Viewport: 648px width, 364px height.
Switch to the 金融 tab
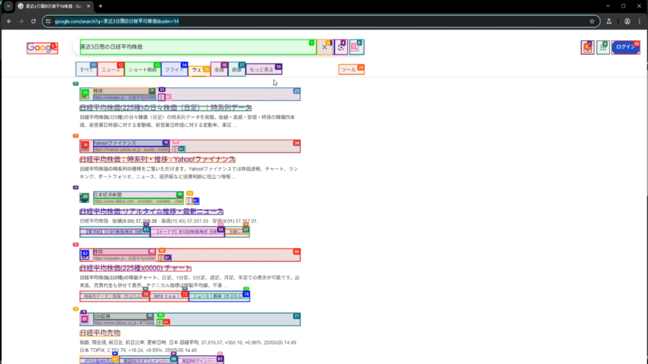(220, 70)
